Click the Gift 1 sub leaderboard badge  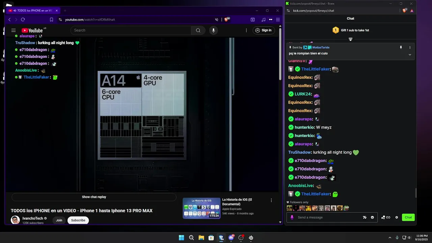coord(335,30)
